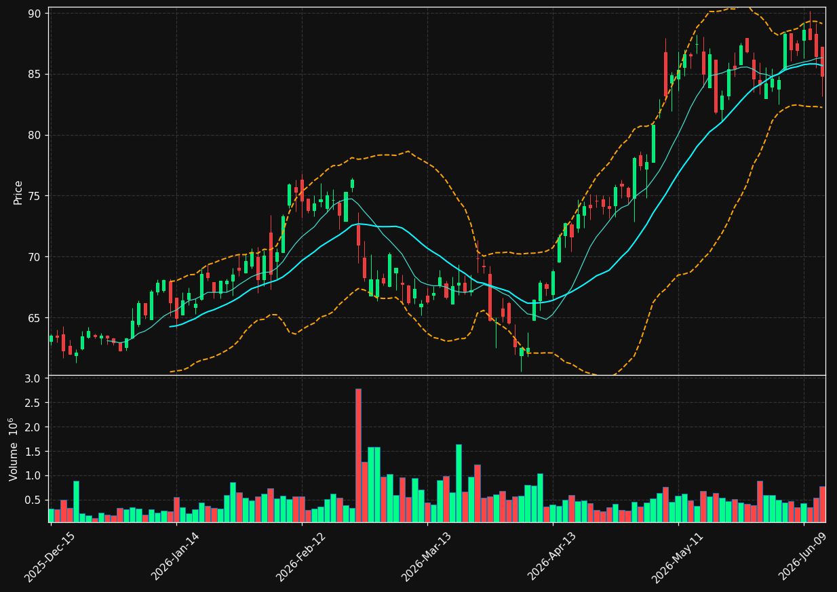Click the 2026-Mar-13 date label
The width and height of the screenshot is (837, 592).
coord(427,556)
